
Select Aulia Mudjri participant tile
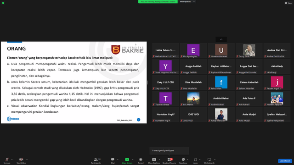click(x=249, y=115)
